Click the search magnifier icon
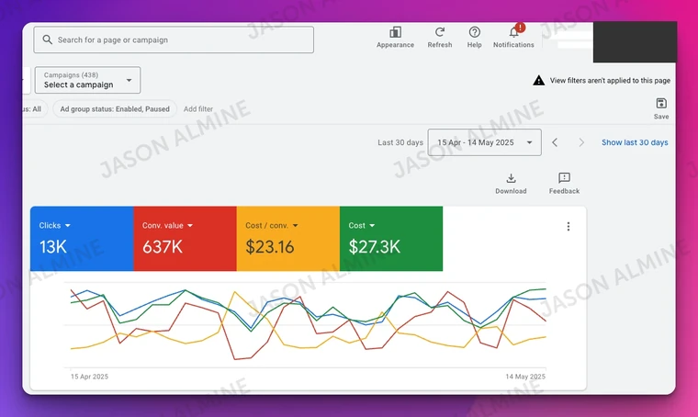Image resolution: width=698 pixels, height=417 pixels. [47, 39]
